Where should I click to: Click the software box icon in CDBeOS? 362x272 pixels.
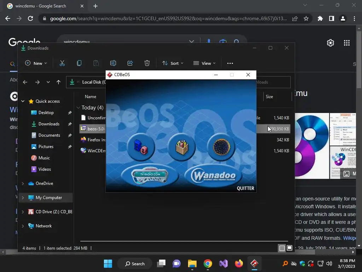click(x=182, y=147)
